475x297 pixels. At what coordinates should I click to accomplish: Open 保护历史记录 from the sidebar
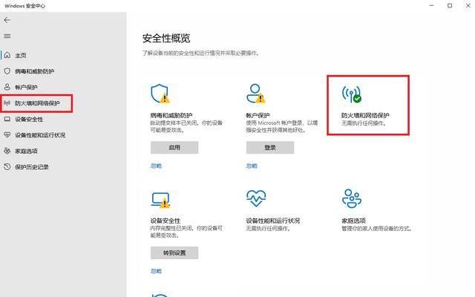32,167
